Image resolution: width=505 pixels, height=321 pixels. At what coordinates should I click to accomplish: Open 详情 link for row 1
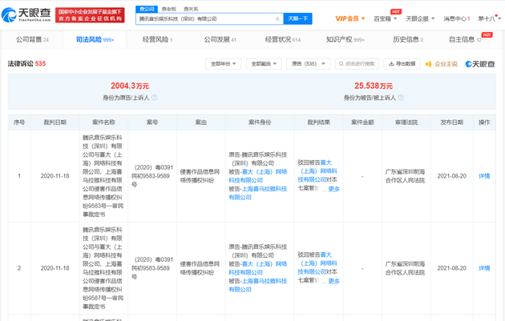pyautogui.click(x=484, y=176)
